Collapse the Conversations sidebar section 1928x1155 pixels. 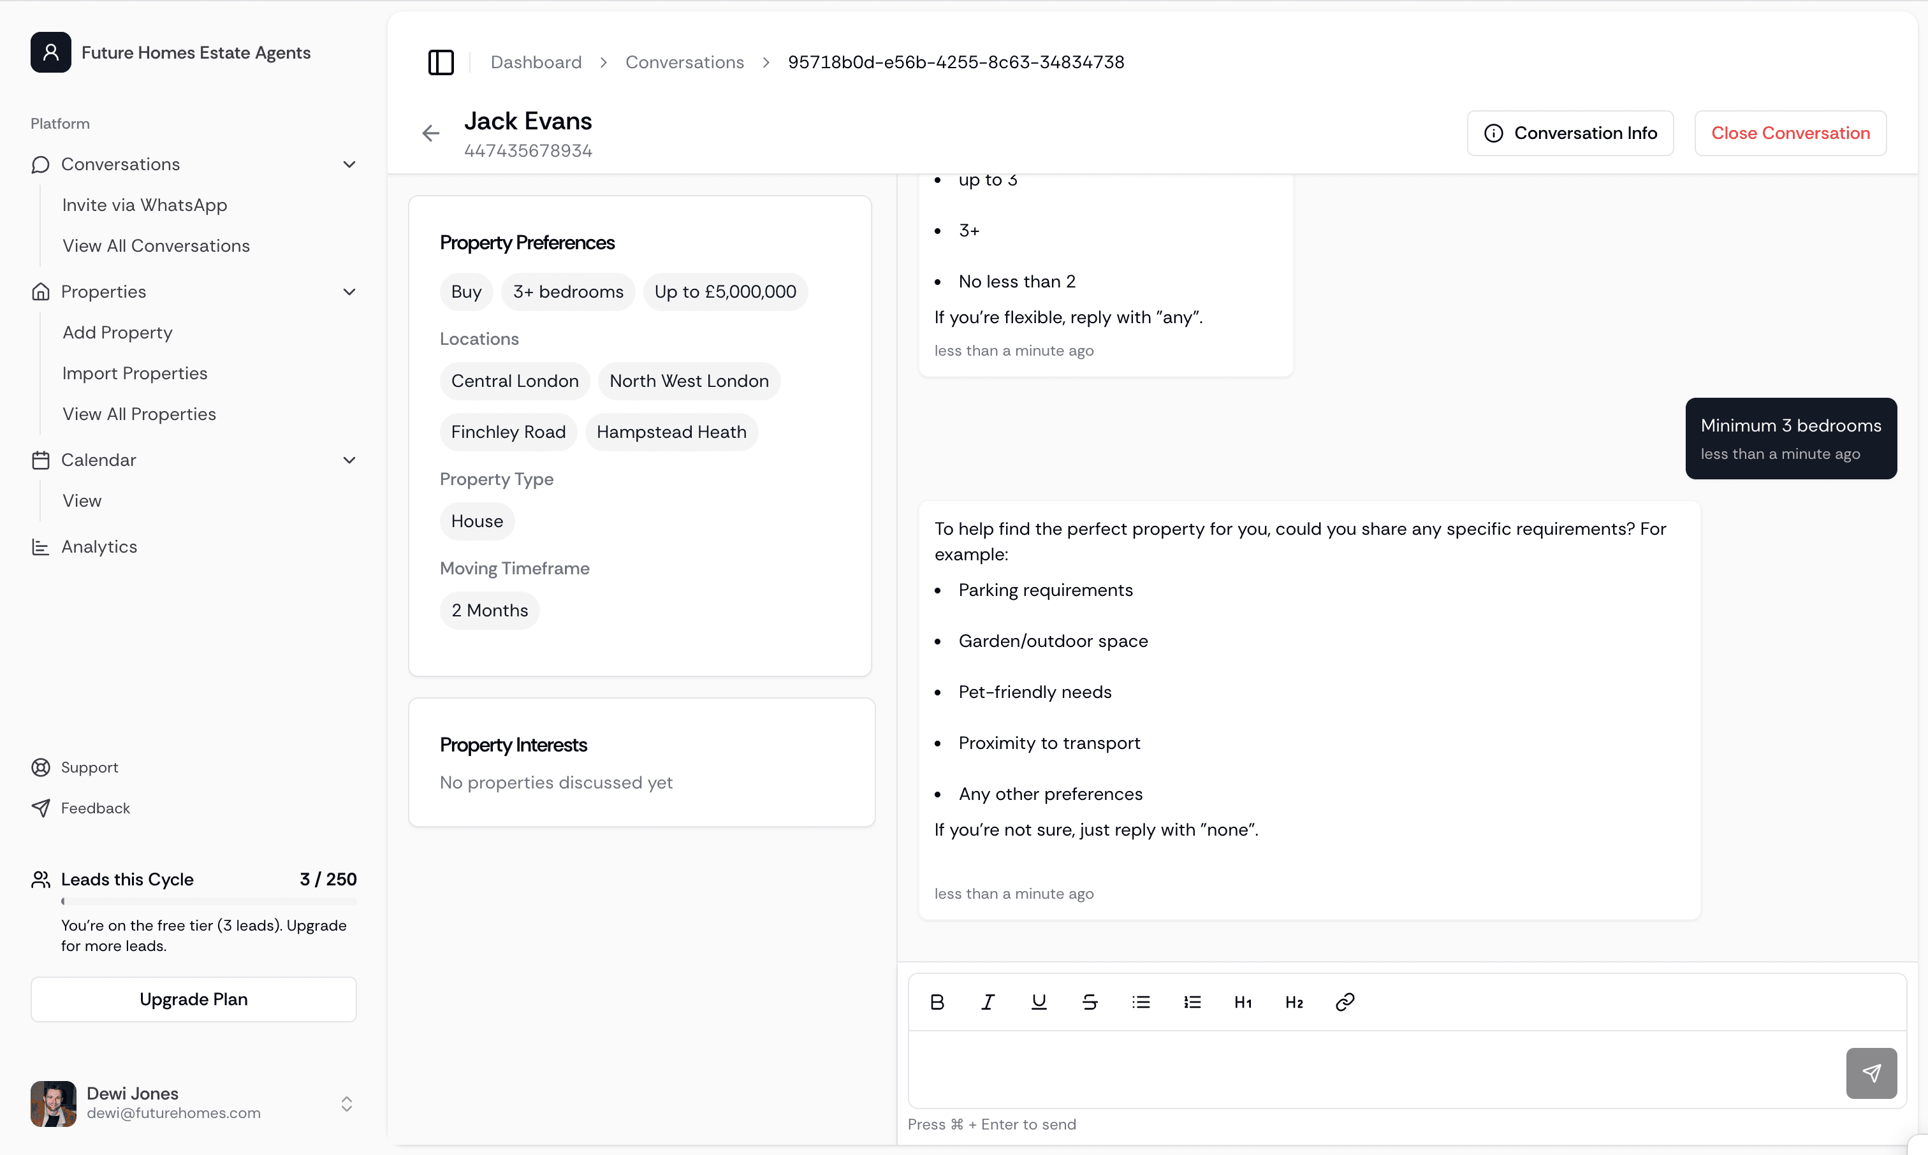349,164
